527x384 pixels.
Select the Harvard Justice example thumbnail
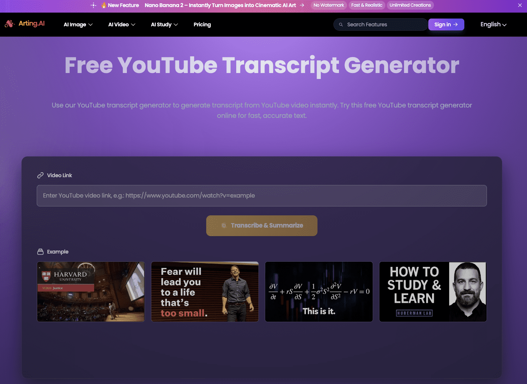tap(90, 291)
